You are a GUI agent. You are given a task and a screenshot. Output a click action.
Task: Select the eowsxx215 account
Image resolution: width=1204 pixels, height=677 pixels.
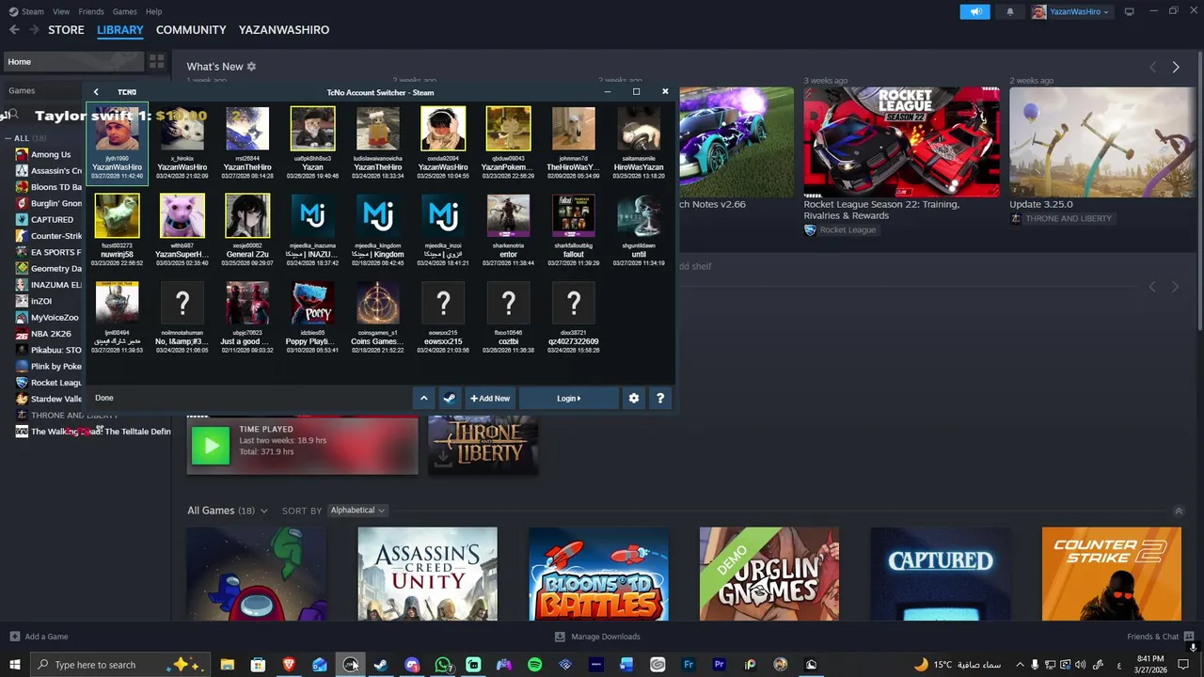click(443, 317)
